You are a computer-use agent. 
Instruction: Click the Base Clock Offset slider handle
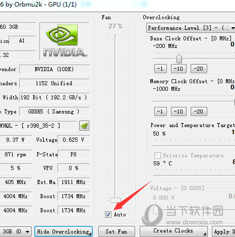179,58
